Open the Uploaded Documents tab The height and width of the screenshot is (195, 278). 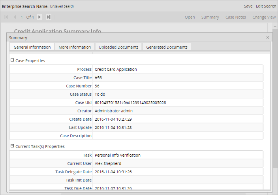click(118, 47)
